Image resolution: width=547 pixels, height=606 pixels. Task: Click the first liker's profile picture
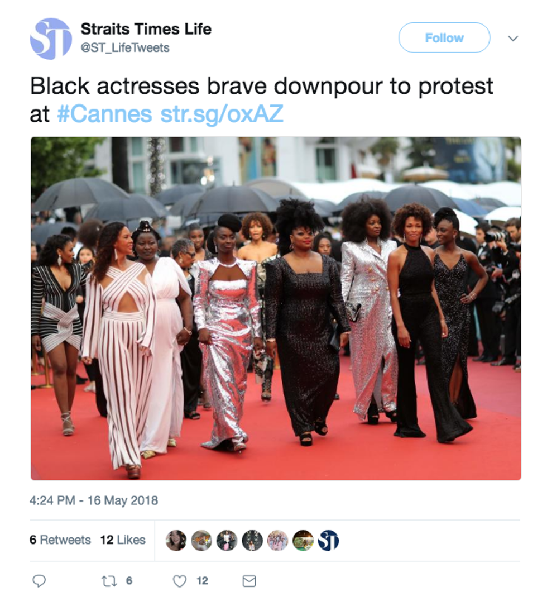pyautogui.click(x=176, y=540)
